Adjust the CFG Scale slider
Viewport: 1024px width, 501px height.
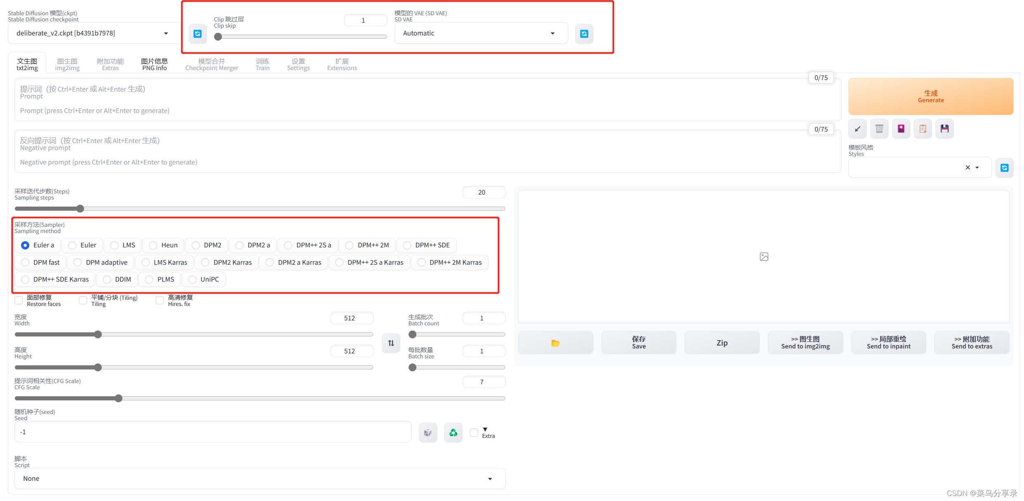260,398
